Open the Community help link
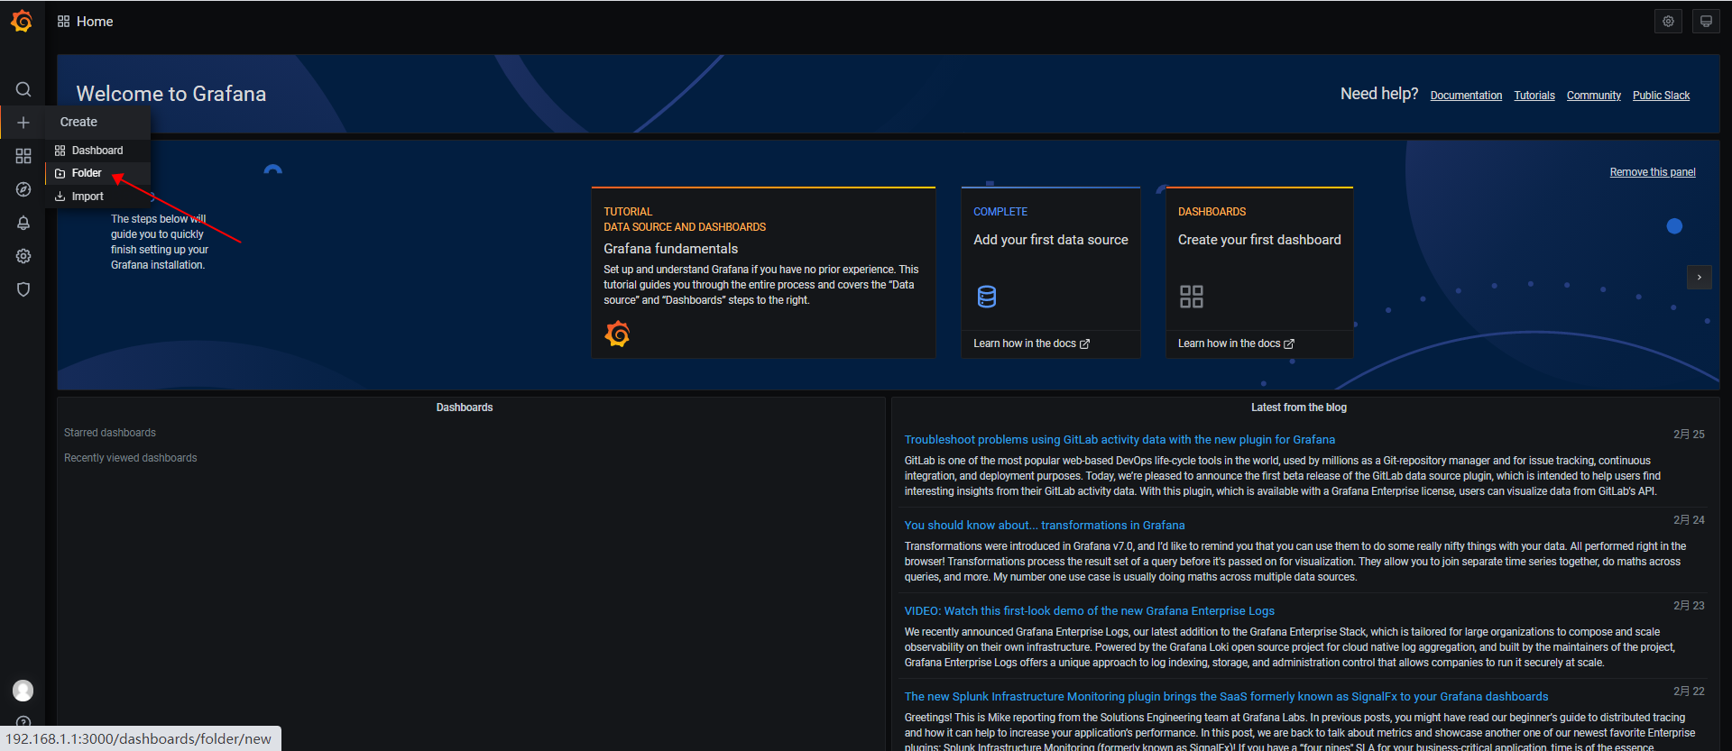 pos(1593,96)
